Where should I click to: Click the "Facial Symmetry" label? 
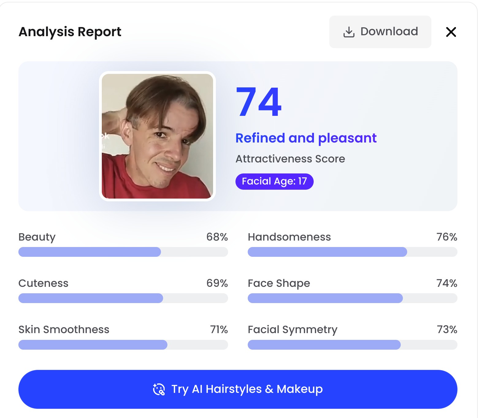point(293,330)
